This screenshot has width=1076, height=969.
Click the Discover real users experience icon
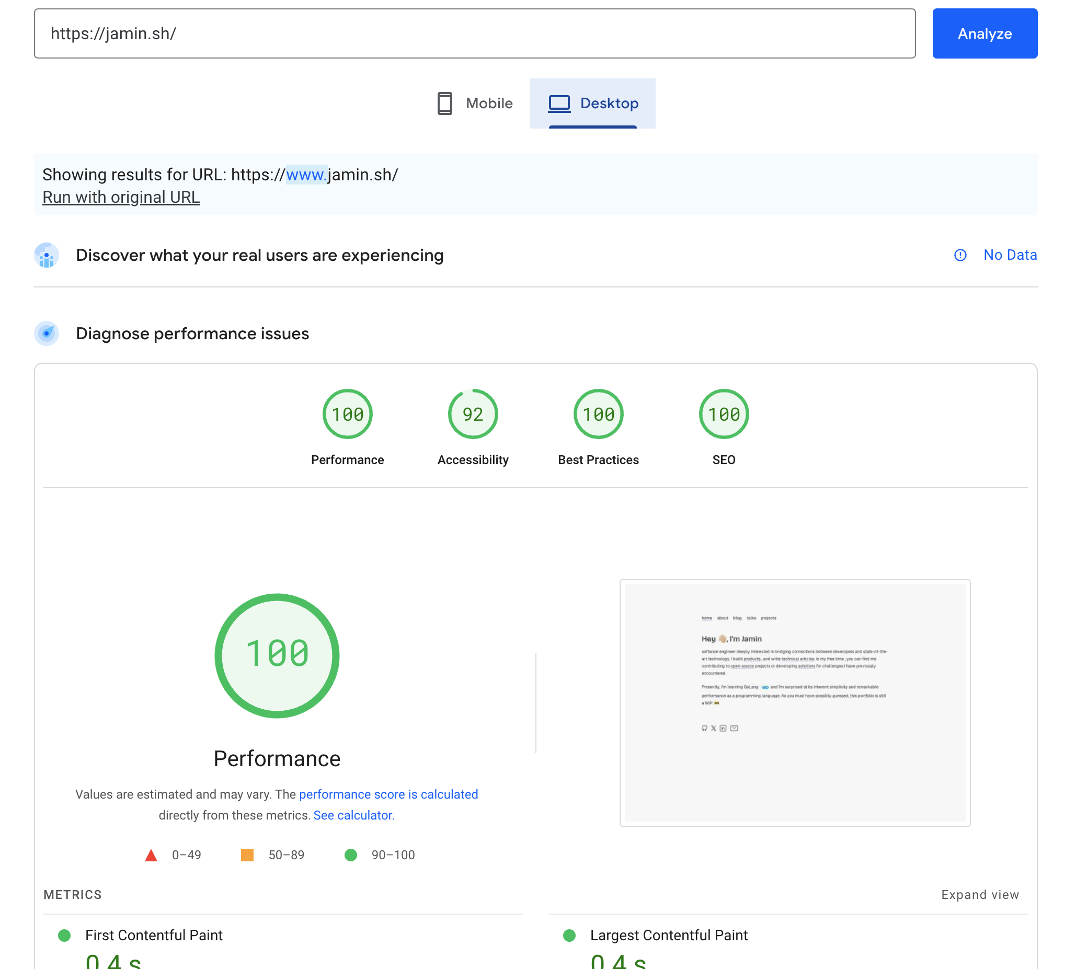click(x=47, y=256)
